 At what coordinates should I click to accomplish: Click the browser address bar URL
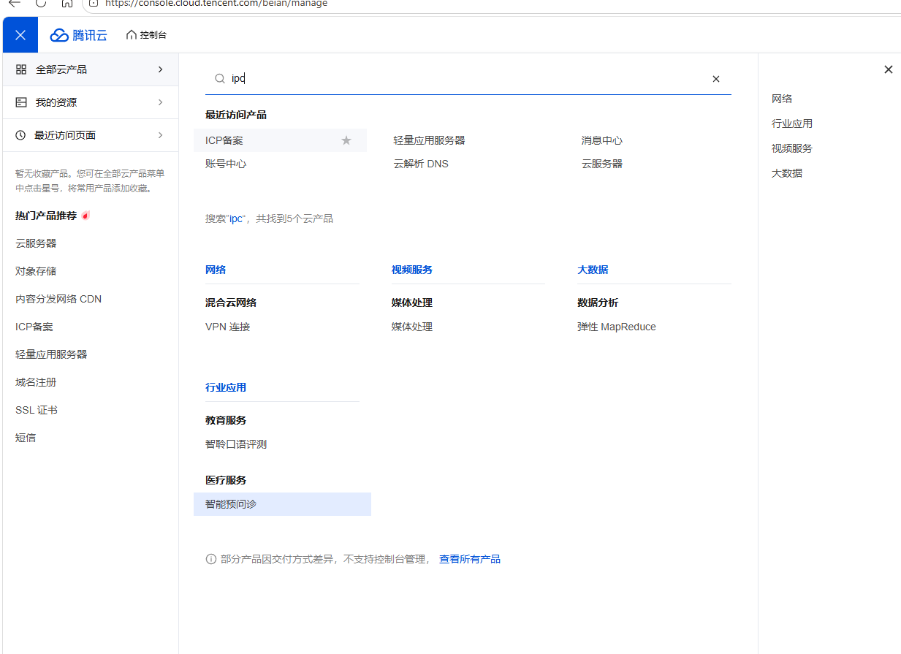(216, 4)
